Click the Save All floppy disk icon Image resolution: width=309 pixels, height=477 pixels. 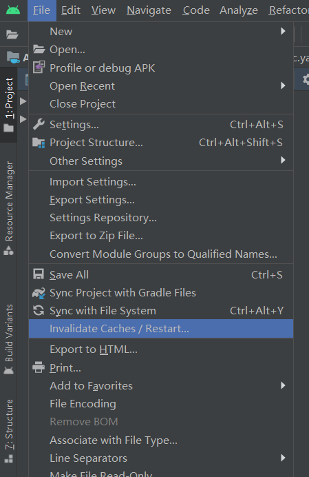point(39,274)
